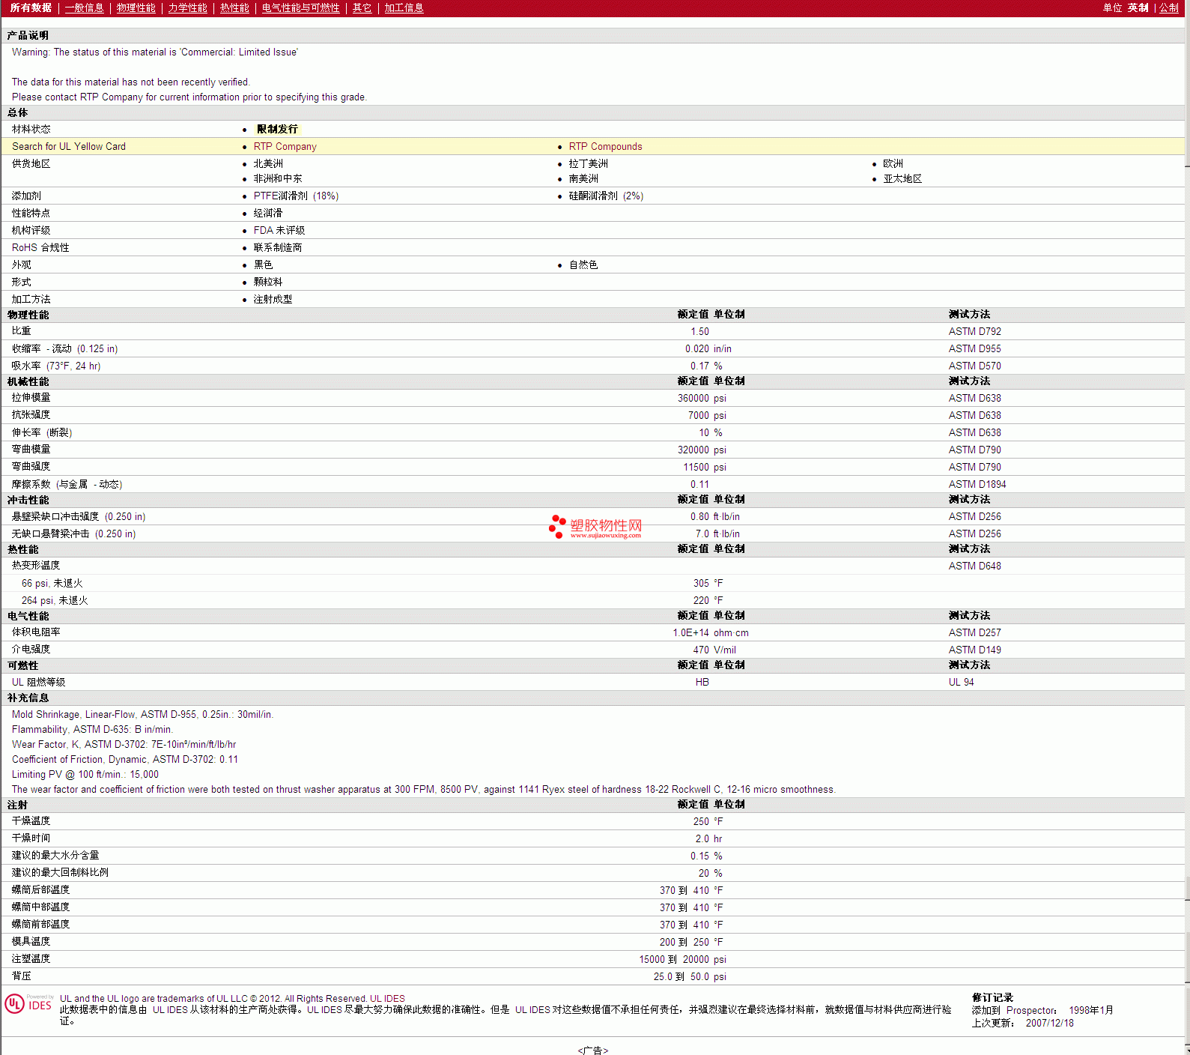Click the UL IDES logo icon
Viewport: 1190px width, 1055px height.
(29, 1004)
